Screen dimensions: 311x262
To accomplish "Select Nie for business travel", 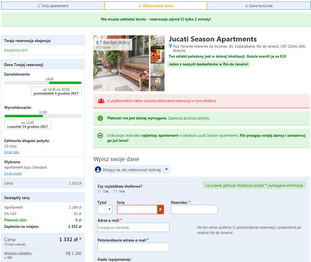I will click(115, 191).
